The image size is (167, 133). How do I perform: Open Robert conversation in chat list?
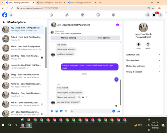click(x=22, y=39)
